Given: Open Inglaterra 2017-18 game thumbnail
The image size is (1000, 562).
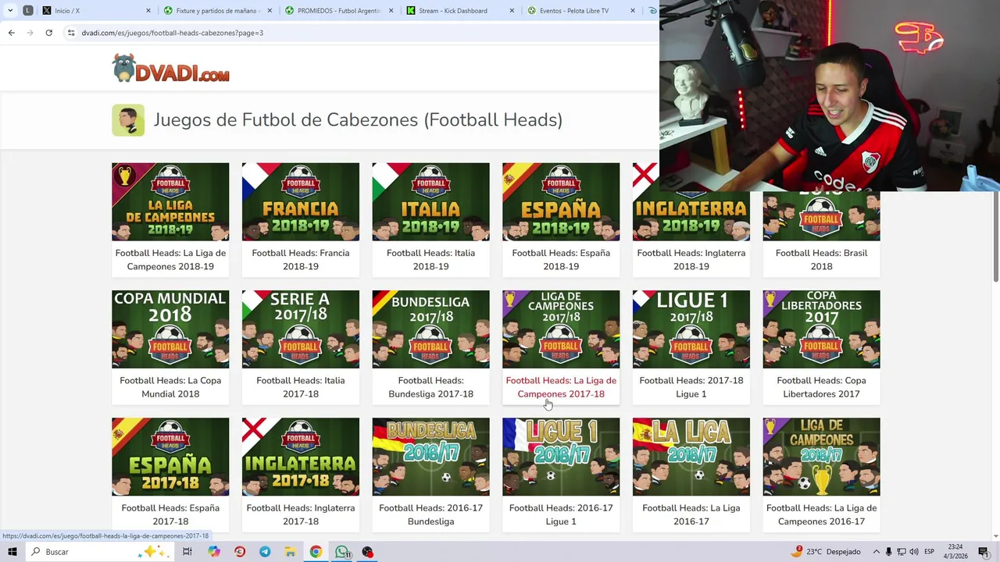Looking at the screenshot, I should coord(301,457).
